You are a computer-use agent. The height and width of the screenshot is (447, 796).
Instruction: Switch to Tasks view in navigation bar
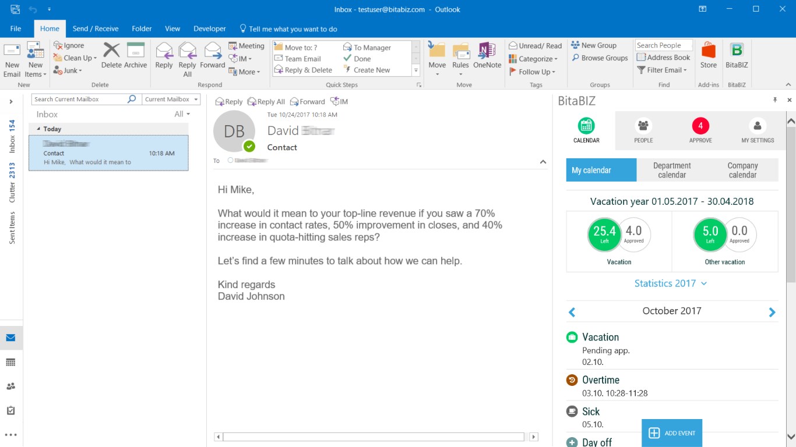(x=10, y=411)
